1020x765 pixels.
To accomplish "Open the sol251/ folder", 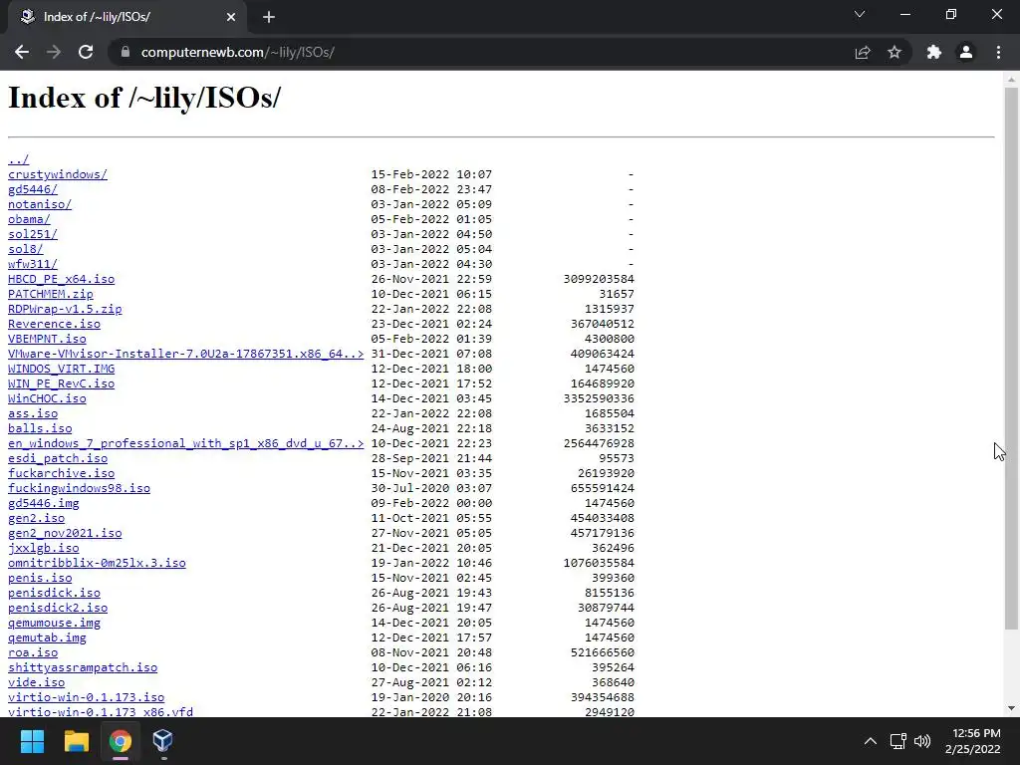I will [33, 234].
